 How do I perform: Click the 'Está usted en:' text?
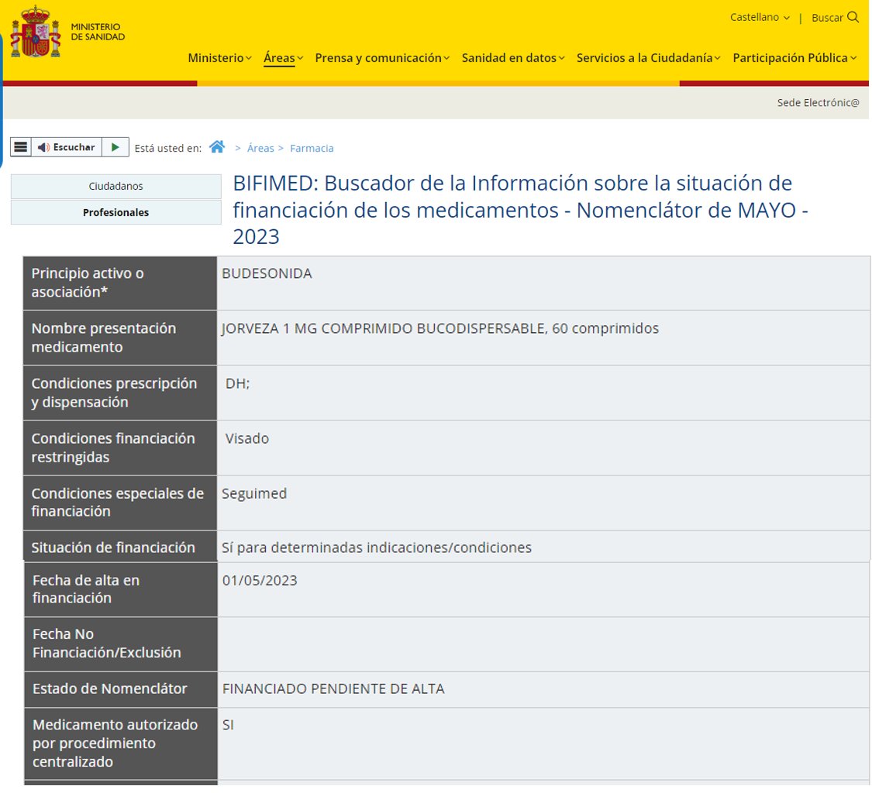pos(168,149)
